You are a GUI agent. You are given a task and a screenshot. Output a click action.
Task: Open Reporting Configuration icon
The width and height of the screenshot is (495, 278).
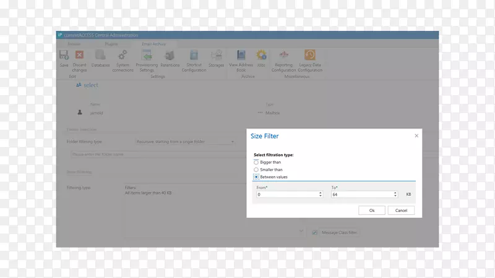pos(284,55)
